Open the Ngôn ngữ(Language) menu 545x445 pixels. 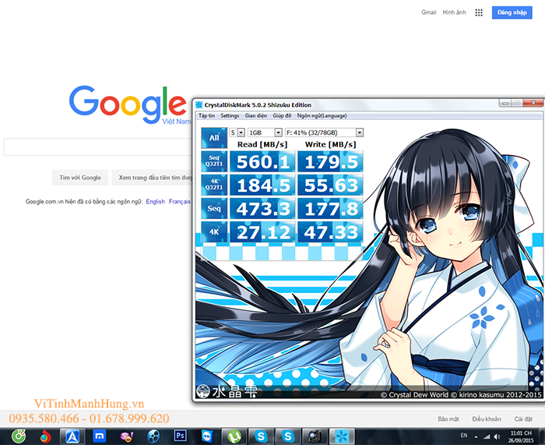[322, 115]
